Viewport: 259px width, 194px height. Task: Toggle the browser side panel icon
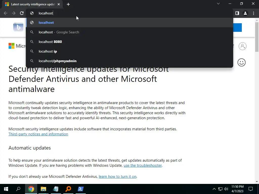pos(237,13)
